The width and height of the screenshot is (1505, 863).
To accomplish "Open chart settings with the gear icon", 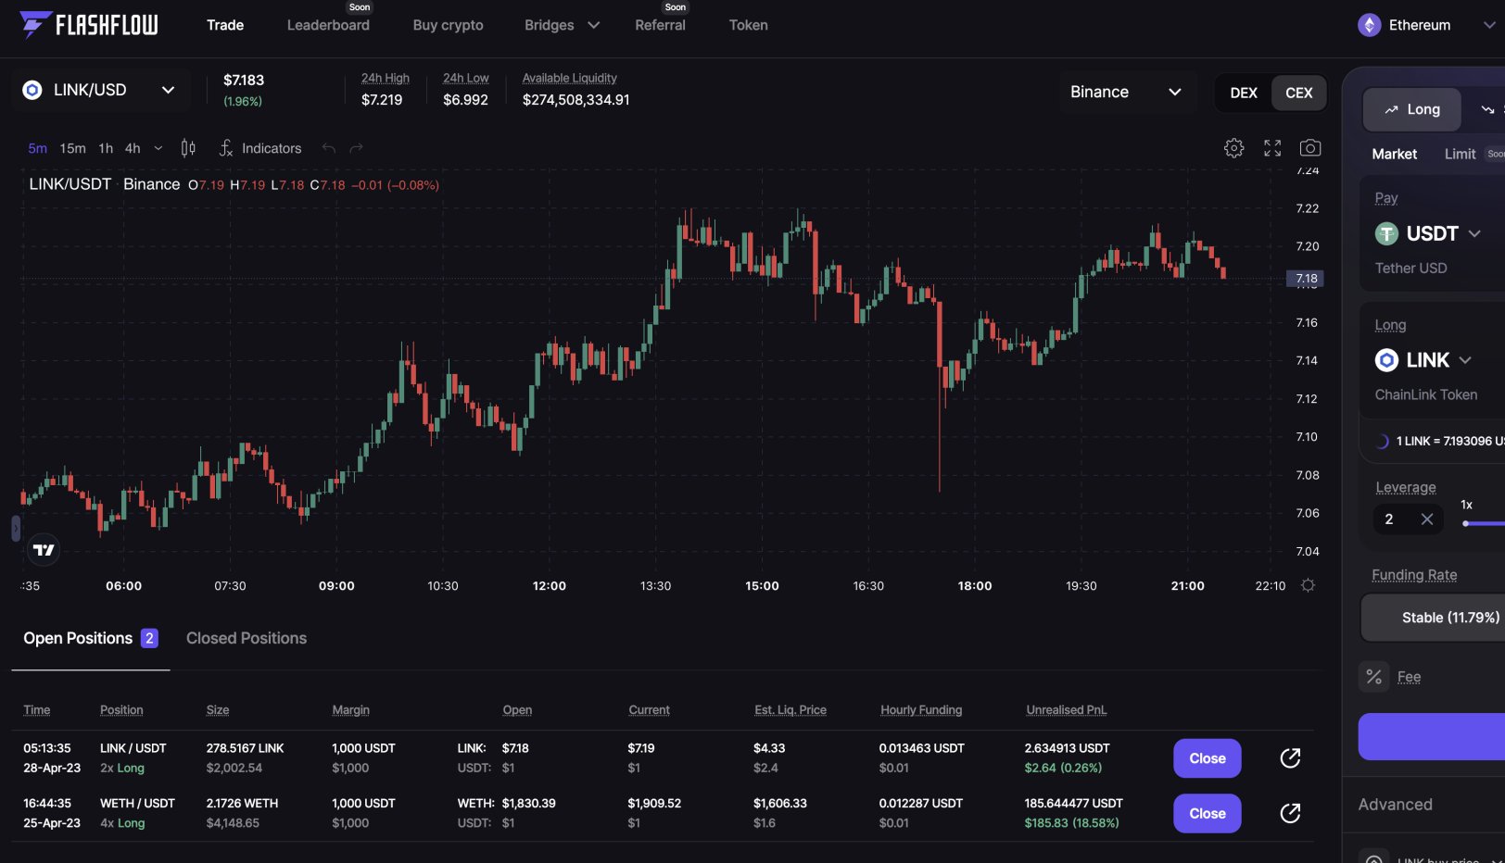I will [1233, 147].
